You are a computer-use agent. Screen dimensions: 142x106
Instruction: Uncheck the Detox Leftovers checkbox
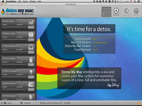[3, 83]
